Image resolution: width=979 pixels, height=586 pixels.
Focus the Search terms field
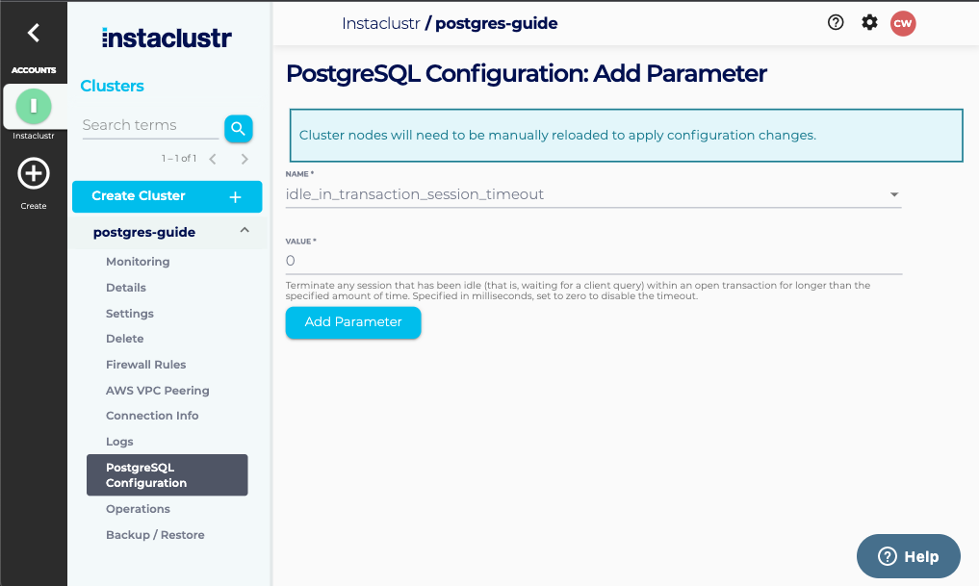149,125
